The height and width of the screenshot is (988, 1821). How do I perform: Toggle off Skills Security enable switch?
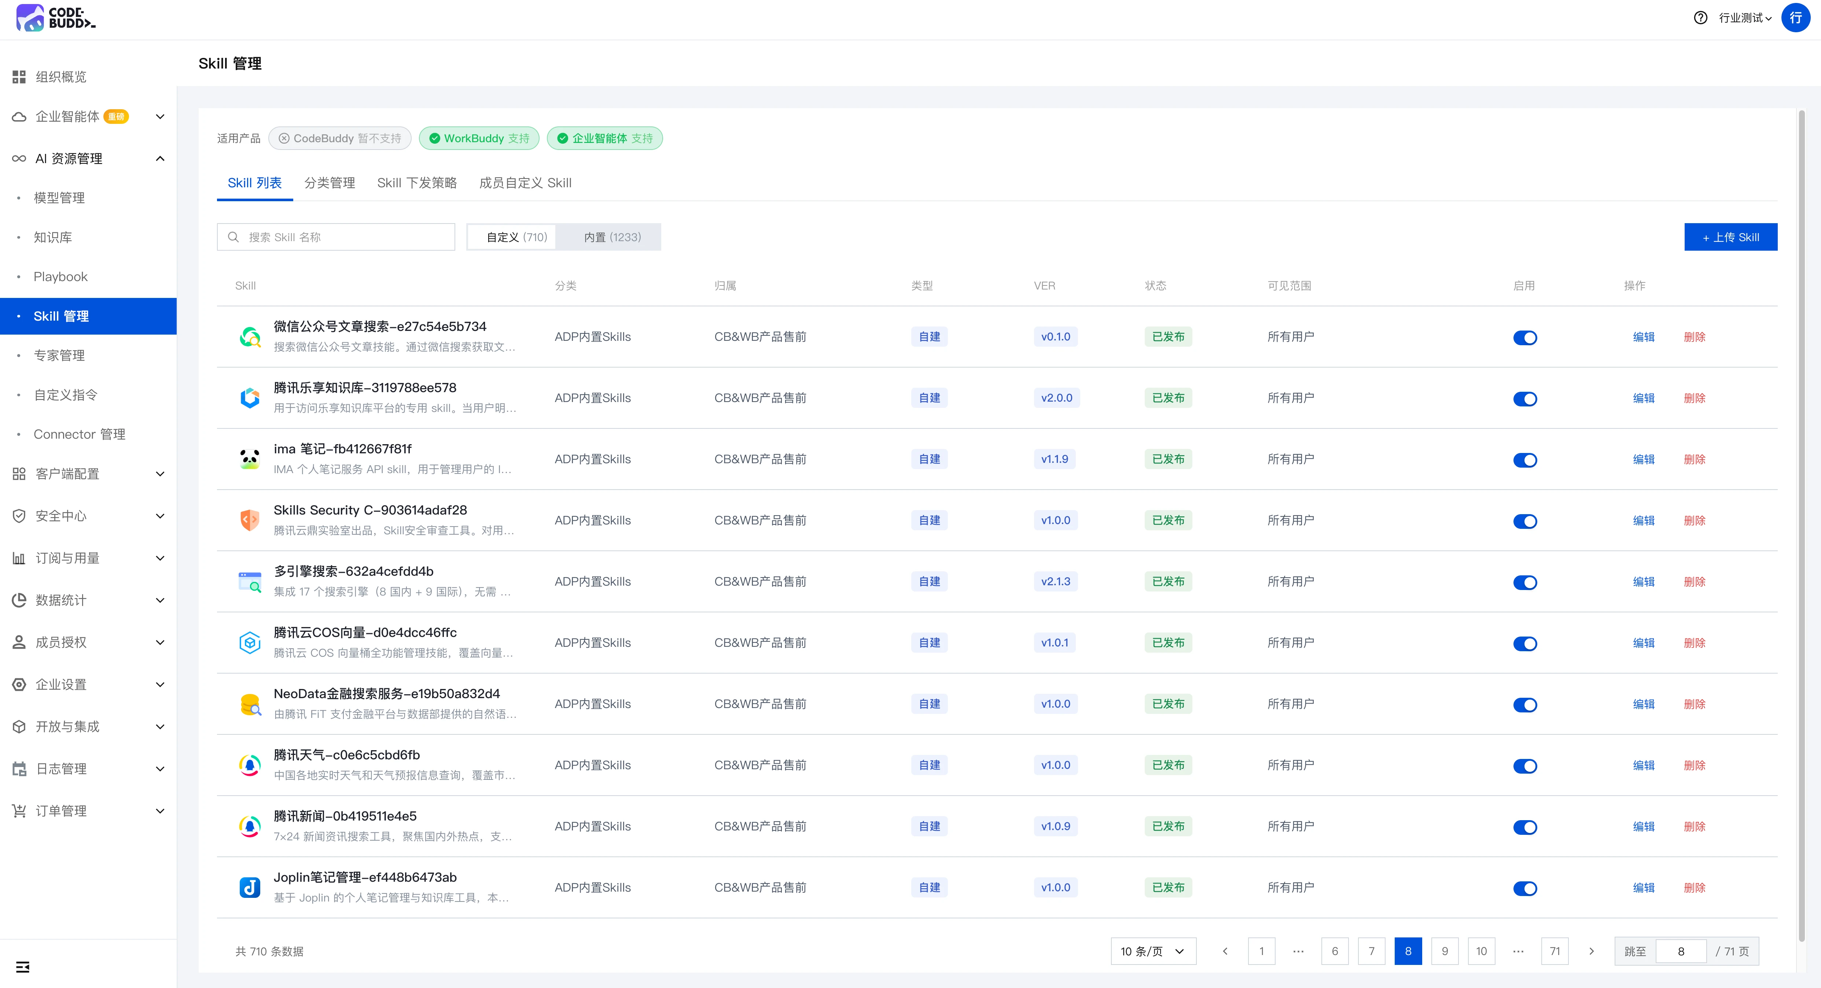1525,521
